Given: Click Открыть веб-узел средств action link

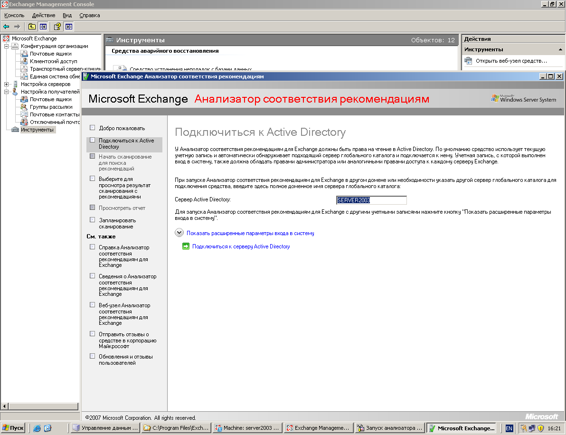Looking at the screenshot, I should pos(511,61).
